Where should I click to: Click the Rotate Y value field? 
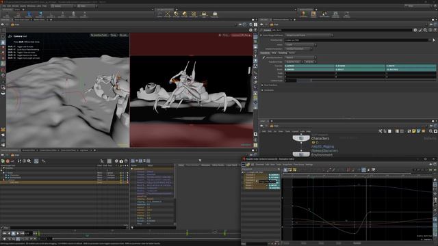pos(360,70)
